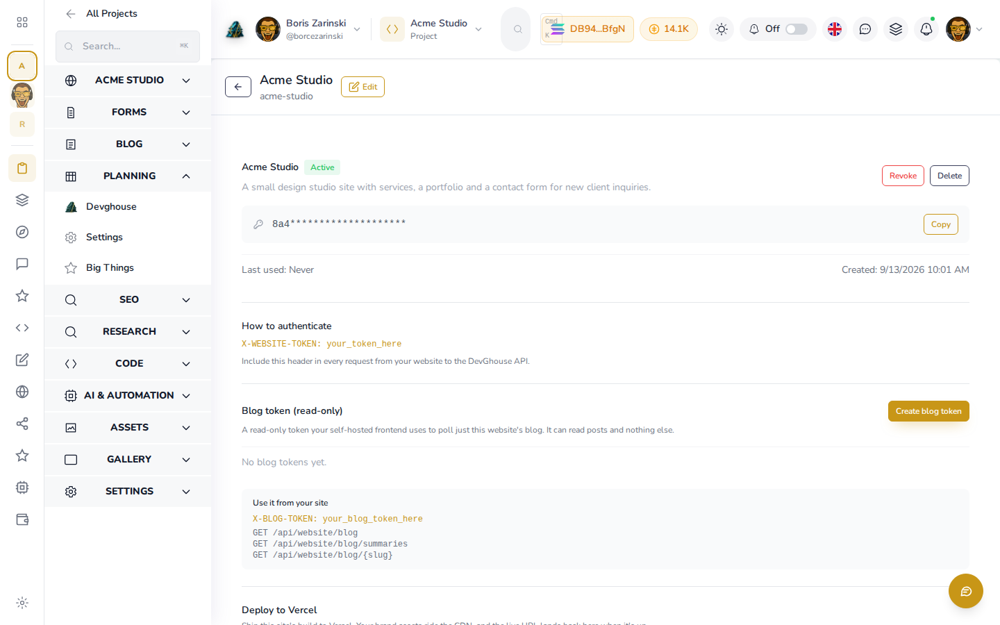Click 'GET /api/website/blog/summaries' line
Image resolution: width=1000 pixels, height=625 pixels.
(x=330, y=544)
